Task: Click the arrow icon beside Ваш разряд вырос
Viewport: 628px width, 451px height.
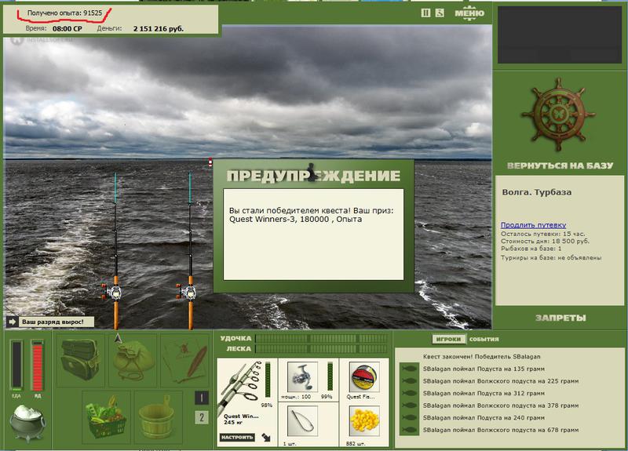Action: pyautogui.click(x=13, y=322)
